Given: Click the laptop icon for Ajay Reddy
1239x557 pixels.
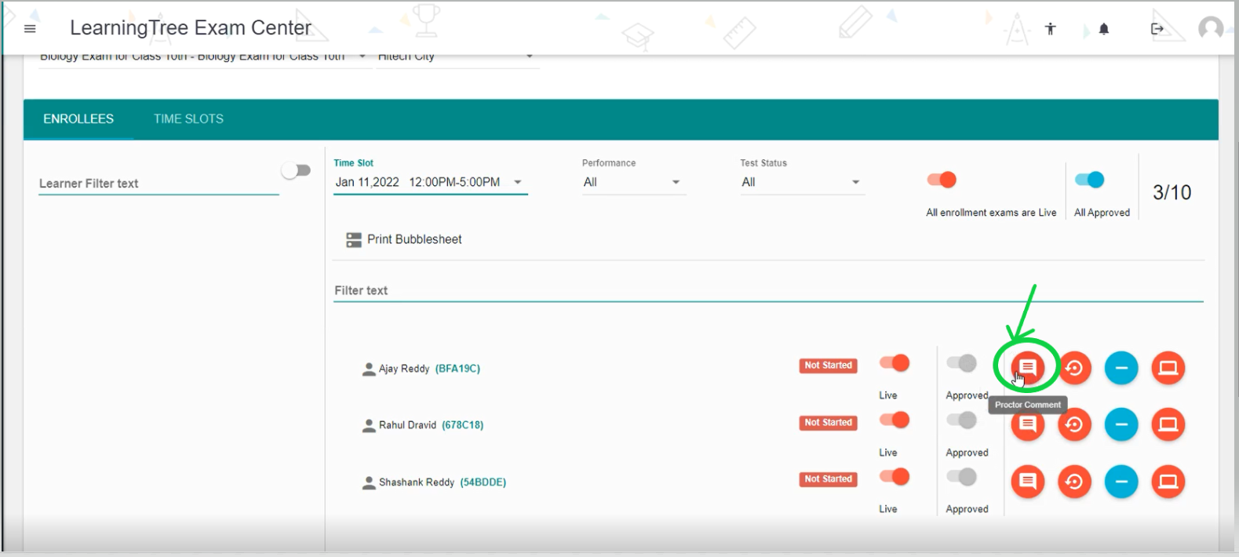Looking at the screenshot, I should click(1168, 367).
